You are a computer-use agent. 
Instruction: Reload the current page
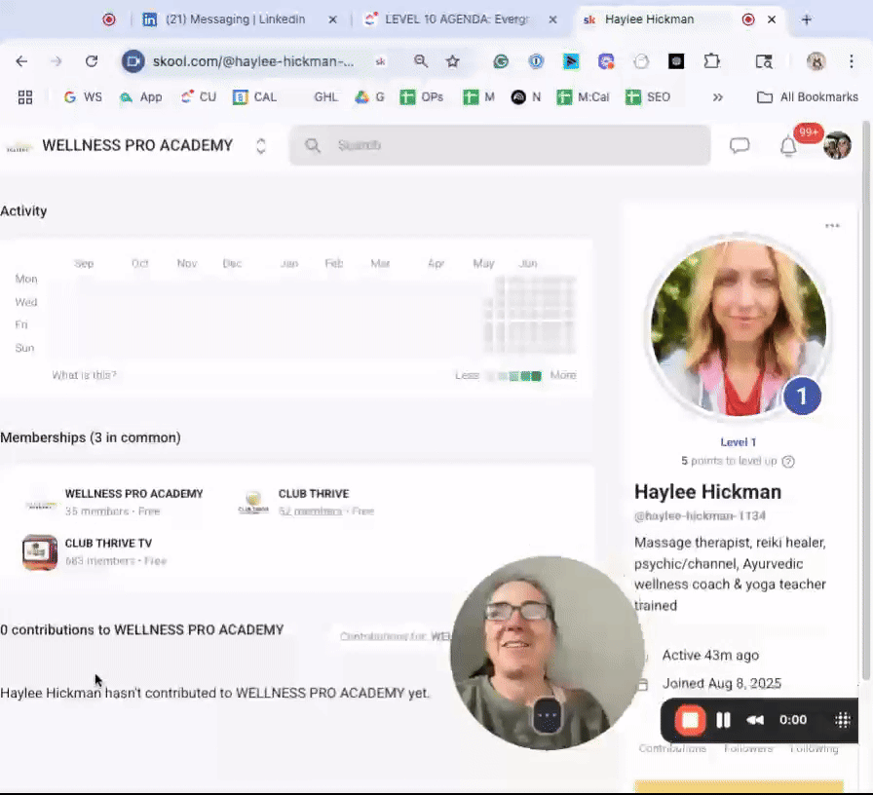pyautogui.click(x=92, y=61)
